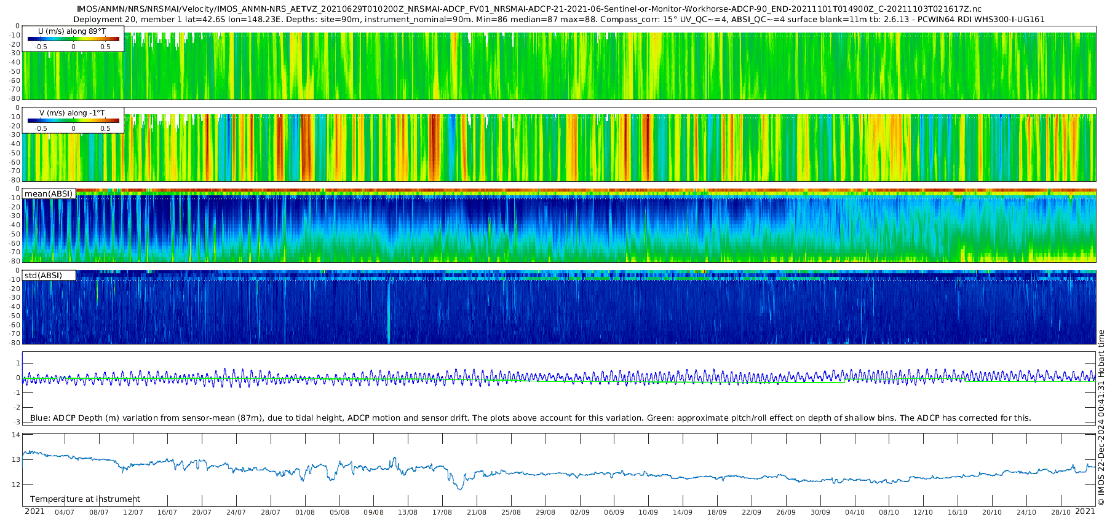Click the Deployment 20 metadata subtitle line
The image size is (1107, 522).
[558, 19]
